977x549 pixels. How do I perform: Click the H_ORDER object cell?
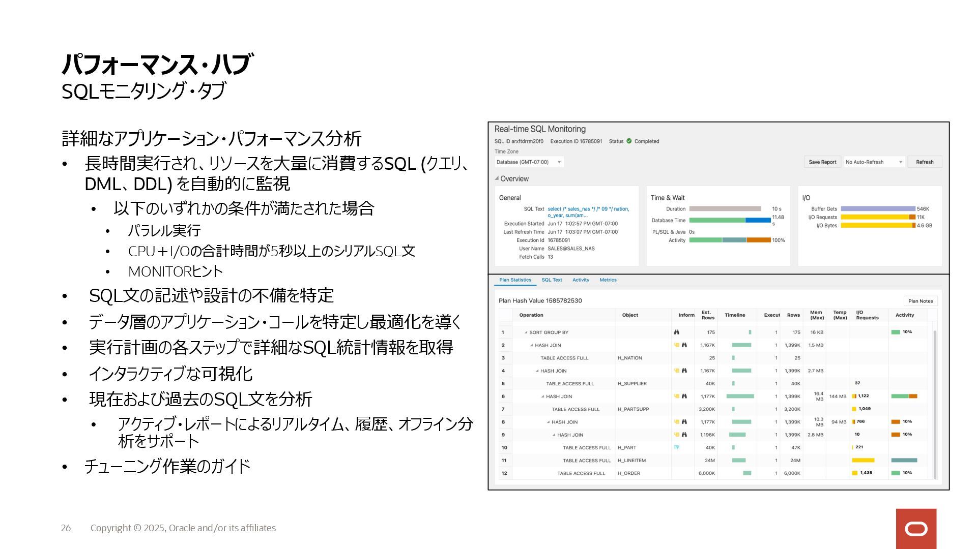[x=629, y=473]
